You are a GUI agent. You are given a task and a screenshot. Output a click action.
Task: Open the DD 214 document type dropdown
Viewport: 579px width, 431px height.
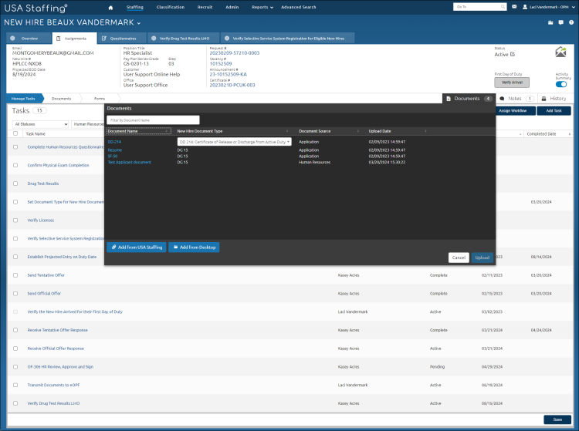pyautogui.click(x=234, y=142)
